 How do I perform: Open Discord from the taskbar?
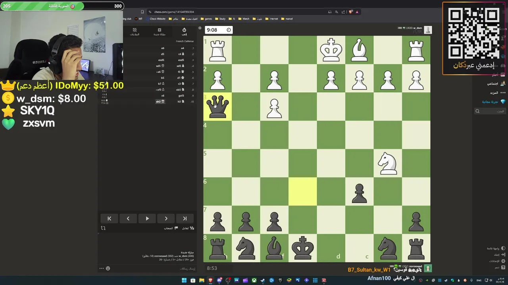click(x=219, y=280)
